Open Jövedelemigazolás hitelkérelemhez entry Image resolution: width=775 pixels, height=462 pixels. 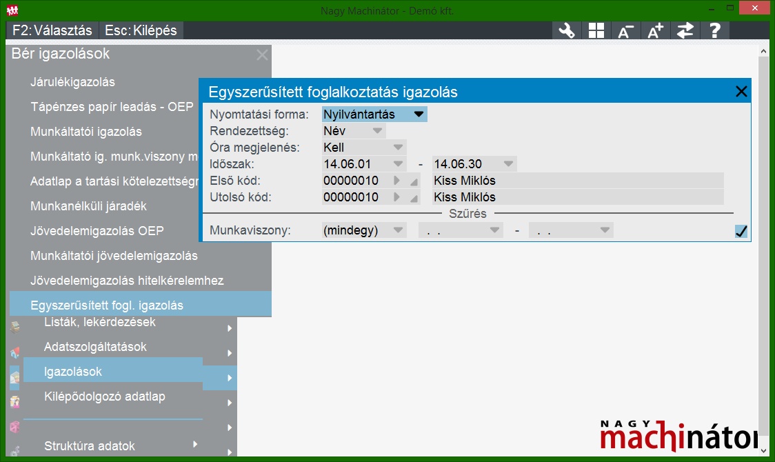coord(127,280)
